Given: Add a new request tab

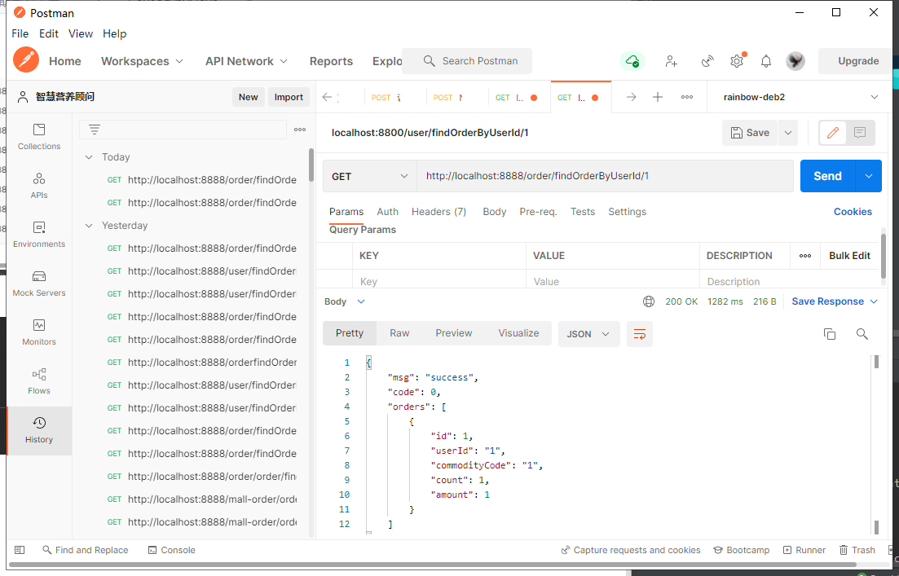Looking at the screenshot, I should tap(658, 98).
